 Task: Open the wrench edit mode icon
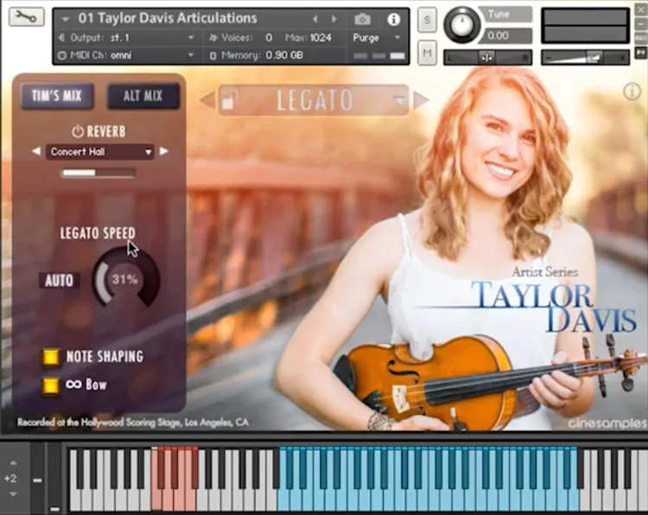[x=24, y=16]
